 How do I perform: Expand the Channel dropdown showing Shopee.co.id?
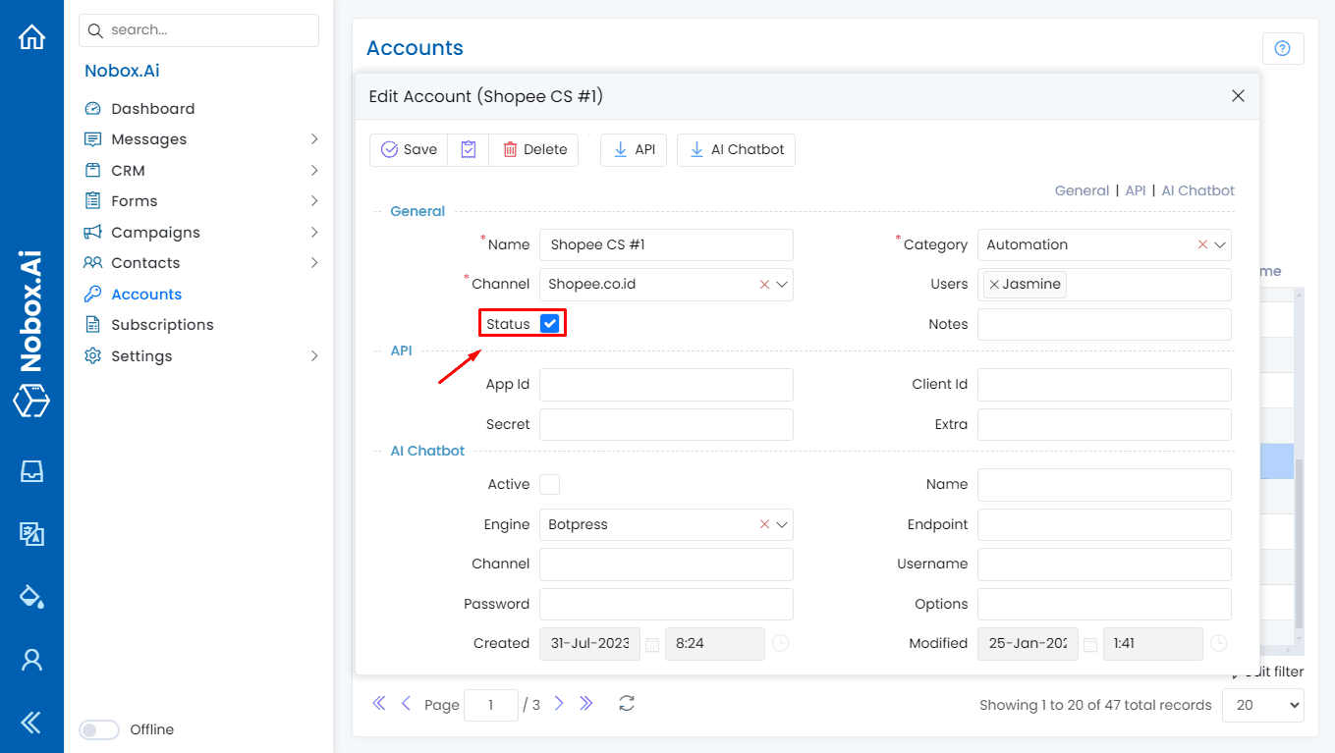[781, 284]
